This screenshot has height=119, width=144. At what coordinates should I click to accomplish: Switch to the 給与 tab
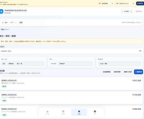[x=4, y=64]
